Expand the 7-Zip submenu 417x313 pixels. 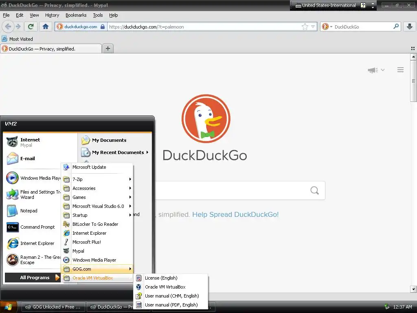point(97,179)
